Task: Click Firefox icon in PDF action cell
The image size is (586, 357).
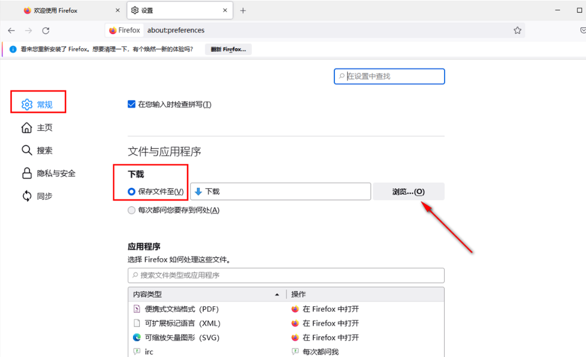Action: click(x=295, y=309)
